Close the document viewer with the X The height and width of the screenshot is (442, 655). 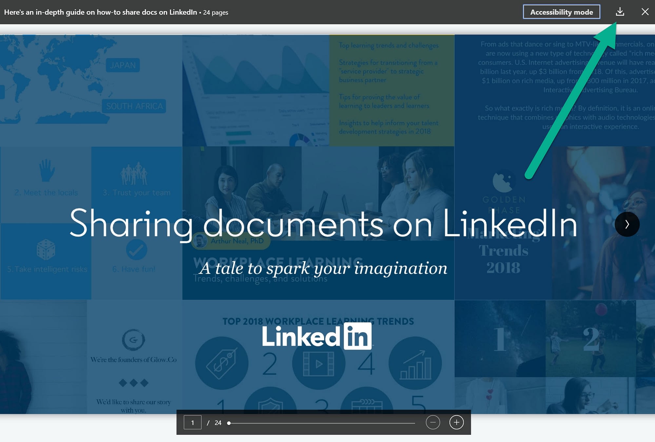[645, 12]
